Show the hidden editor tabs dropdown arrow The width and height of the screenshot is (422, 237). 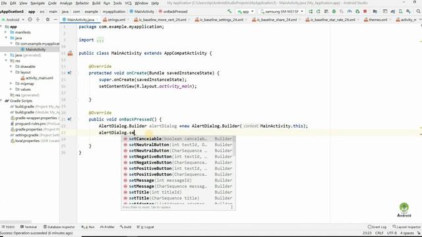click(x=420, y=20)
